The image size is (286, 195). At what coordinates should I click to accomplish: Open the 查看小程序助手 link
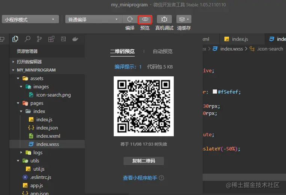point(140,178)
